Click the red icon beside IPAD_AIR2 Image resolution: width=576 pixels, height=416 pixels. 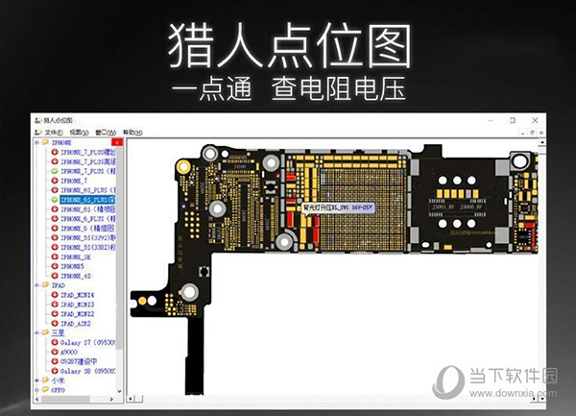click(x=55, y=324)
